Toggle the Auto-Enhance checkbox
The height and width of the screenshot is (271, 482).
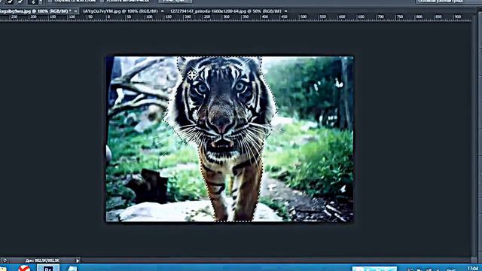click(102, 1)
